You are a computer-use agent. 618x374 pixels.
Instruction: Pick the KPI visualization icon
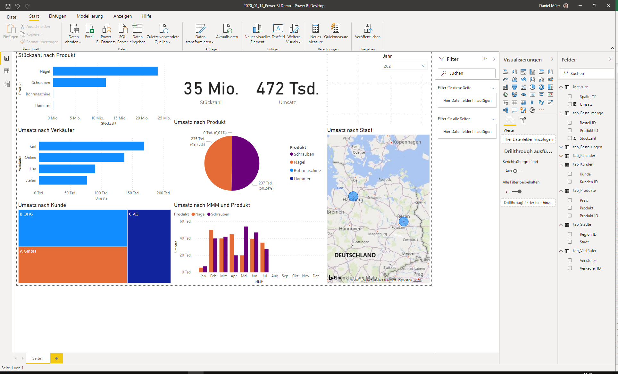pos(550,95)
